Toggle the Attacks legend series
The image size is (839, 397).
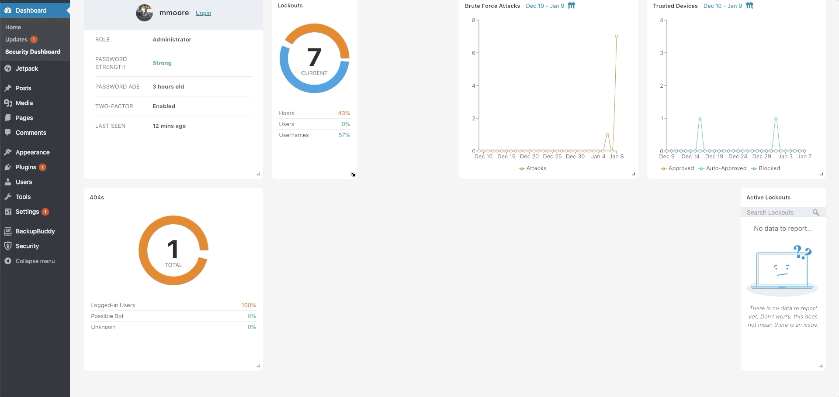[533, 168]
